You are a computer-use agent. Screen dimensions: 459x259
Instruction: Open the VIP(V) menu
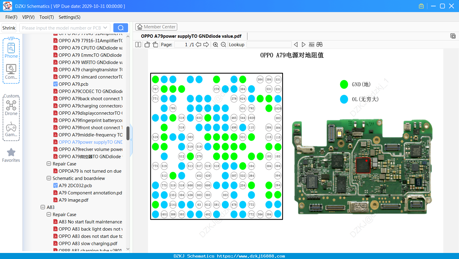[28, 17]
